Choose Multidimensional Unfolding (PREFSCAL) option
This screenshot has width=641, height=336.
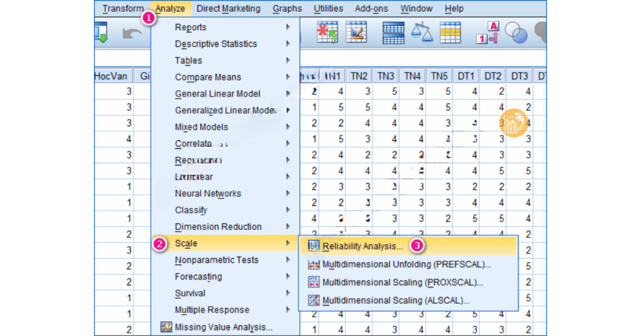(406, 264)
